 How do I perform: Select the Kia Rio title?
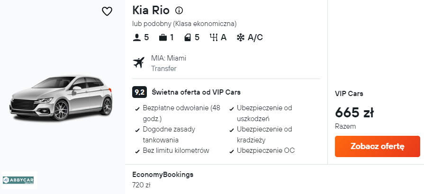tap(151, 10)
